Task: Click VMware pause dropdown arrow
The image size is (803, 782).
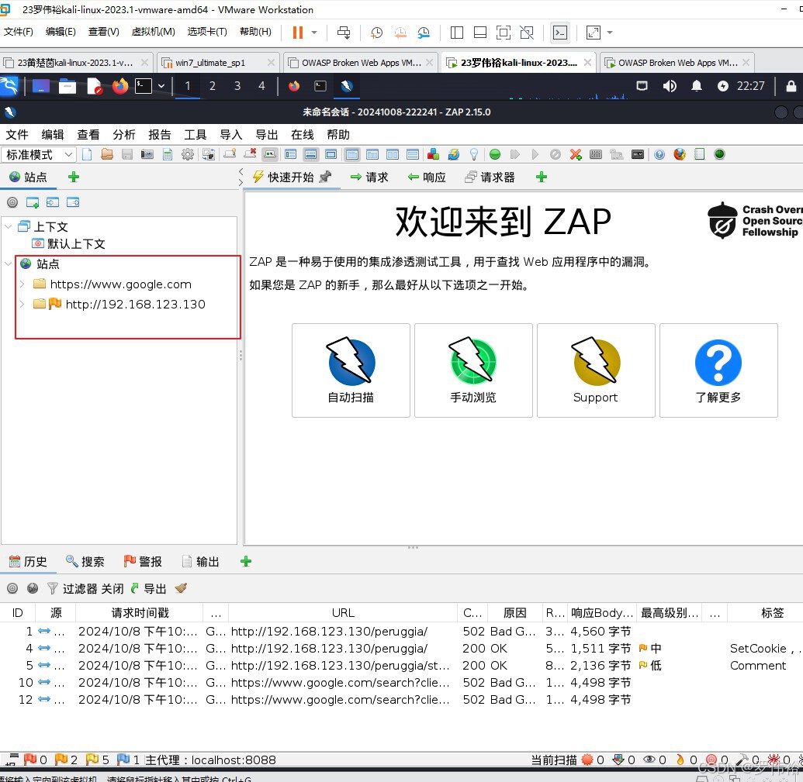Action: (x=314, y=33)
